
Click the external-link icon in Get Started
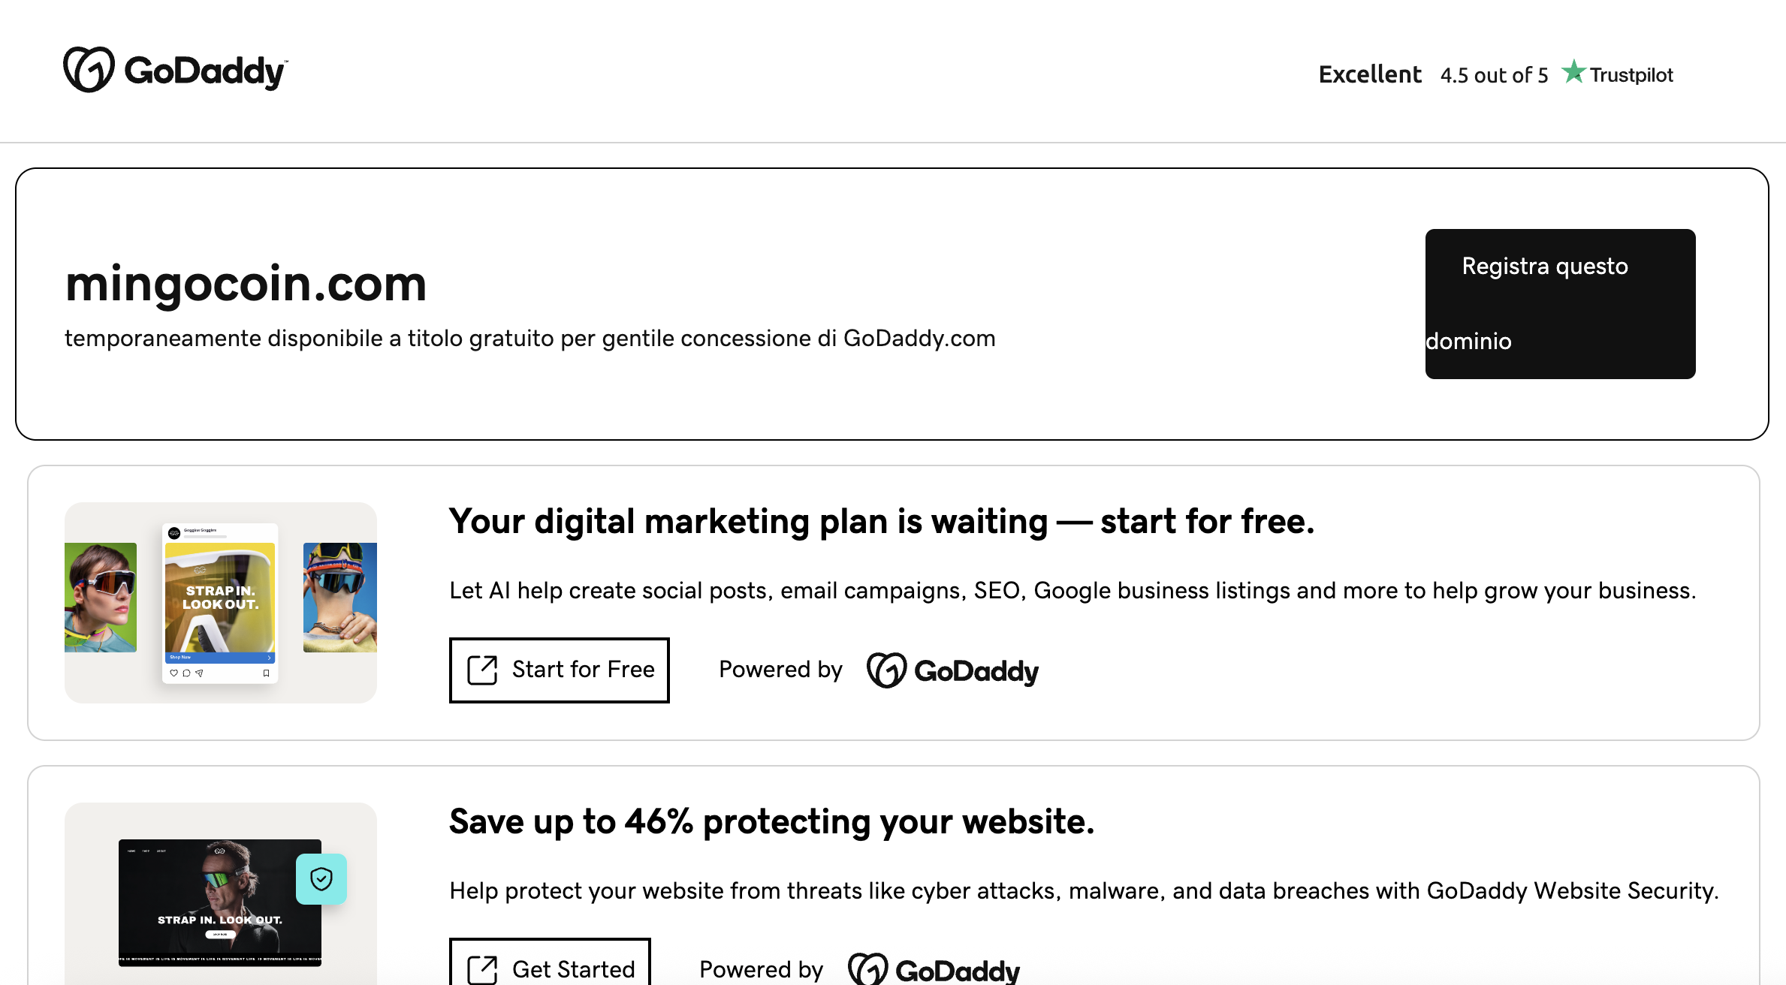(x=482, y=969)
